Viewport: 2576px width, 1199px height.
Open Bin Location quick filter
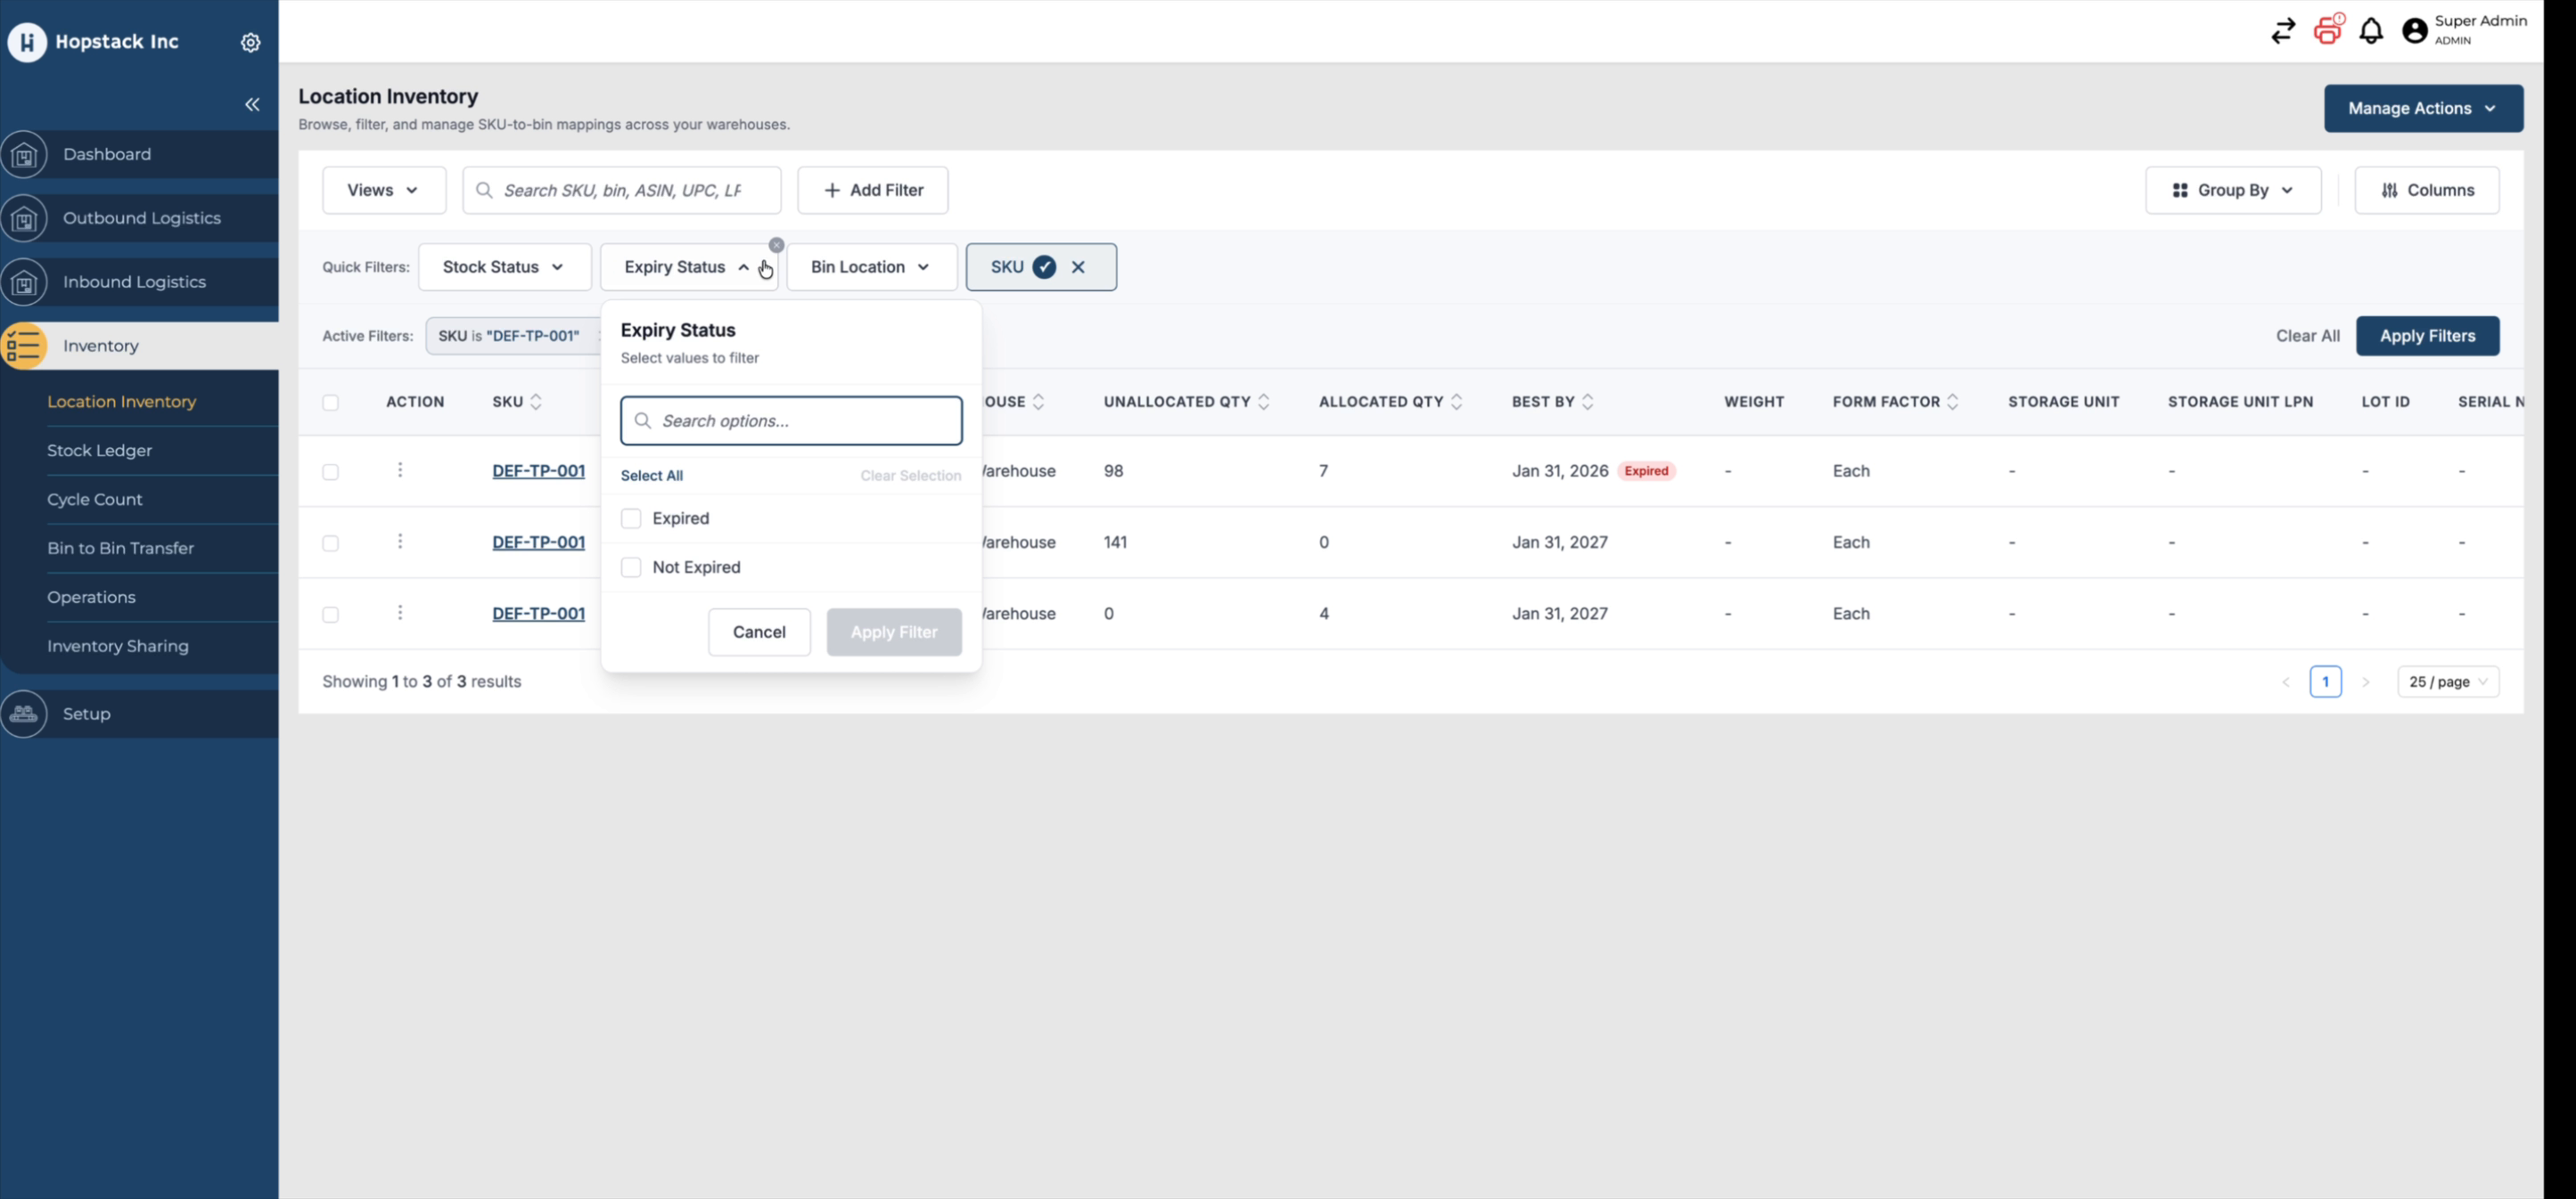pyautogui.click(x=872, y=266)
